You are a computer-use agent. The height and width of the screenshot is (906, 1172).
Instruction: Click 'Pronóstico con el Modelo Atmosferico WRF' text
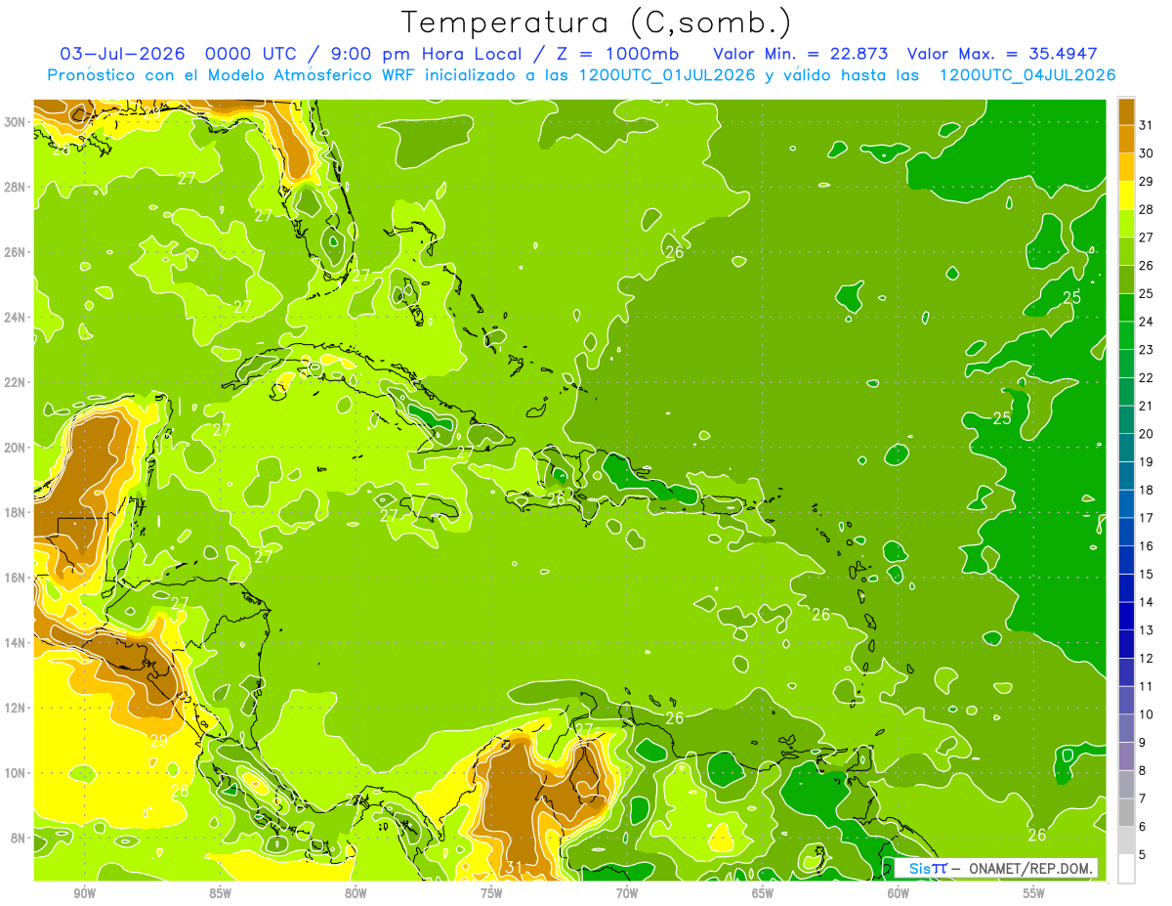(233, 75)
